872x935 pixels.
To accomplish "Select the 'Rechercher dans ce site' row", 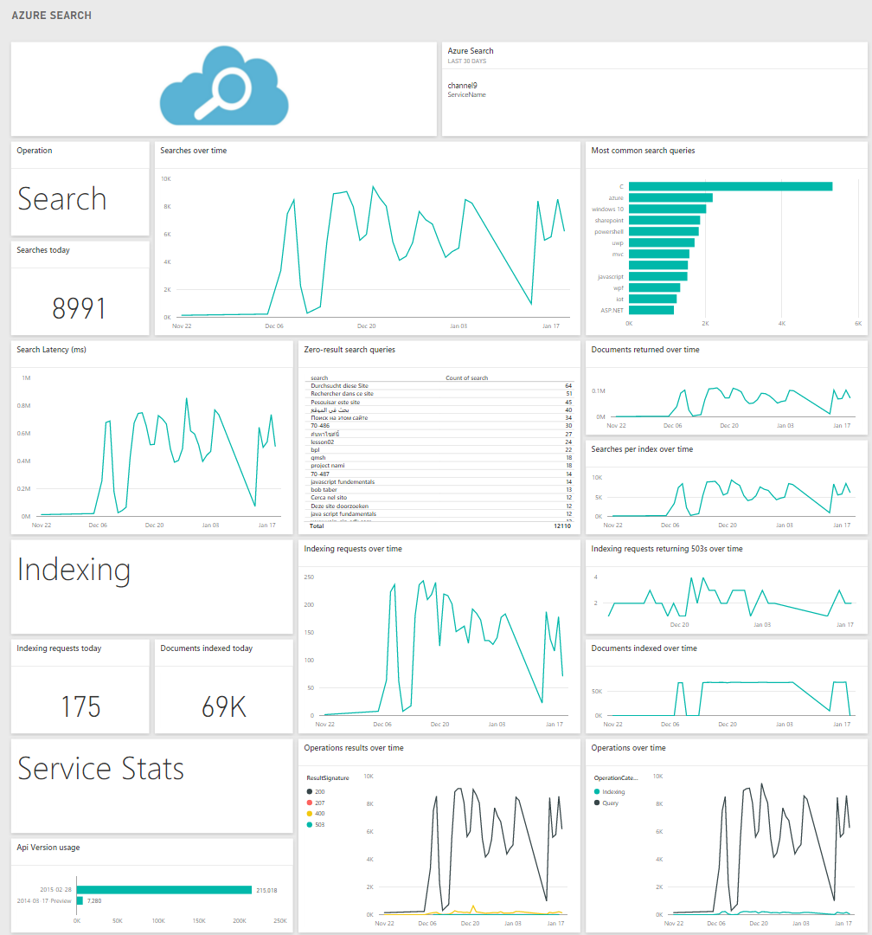I will [x=441, y=394].
